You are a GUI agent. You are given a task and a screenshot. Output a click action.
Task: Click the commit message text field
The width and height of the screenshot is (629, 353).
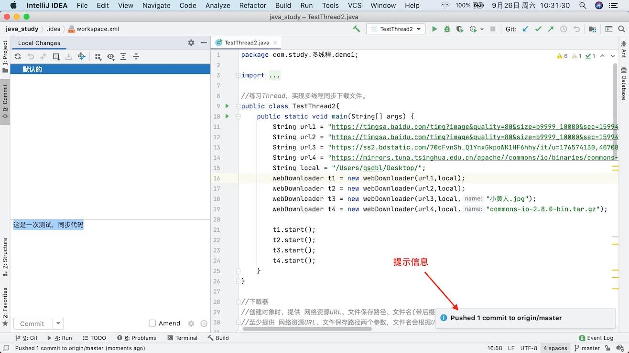click(x=110, y=267)
